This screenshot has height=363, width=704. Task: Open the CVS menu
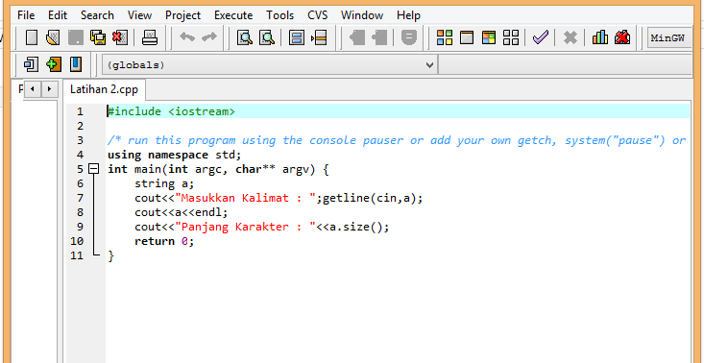click(318, 15)
